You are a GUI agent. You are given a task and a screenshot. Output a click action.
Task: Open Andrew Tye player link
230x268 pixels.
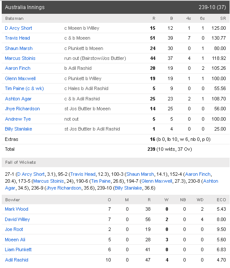[18, 119]
